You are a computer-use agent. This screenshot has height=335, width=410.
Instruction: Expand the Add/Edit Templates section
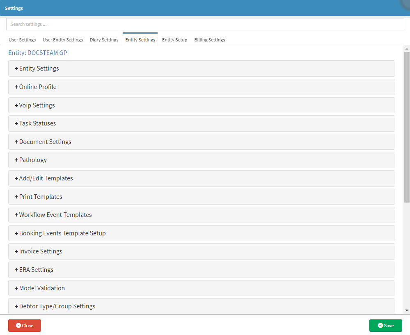click(202, 178)
